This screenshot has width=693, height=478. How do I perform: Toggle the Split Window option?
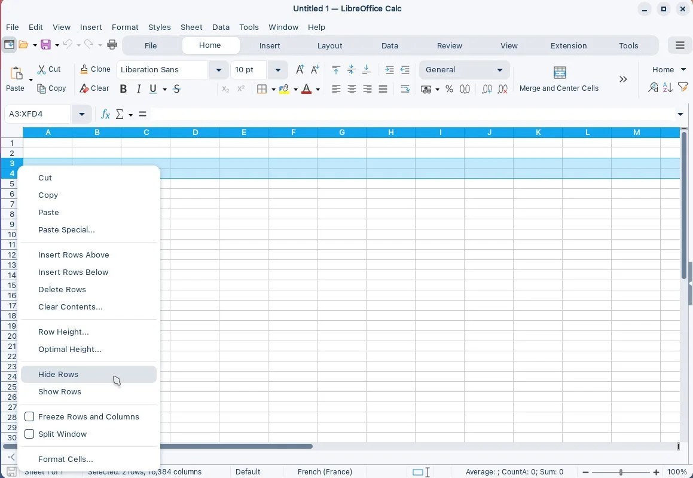[29, 434]
